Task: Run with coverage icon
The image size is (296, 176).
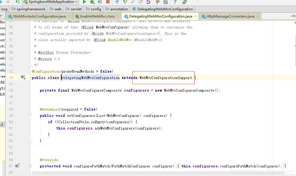Action: (100, 2)
